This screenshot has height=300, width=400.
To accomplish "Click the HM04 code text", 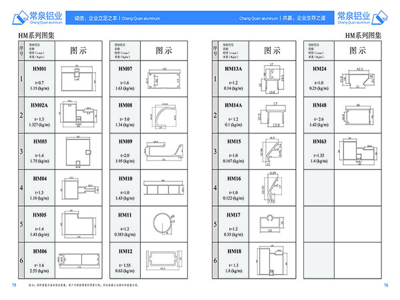I will tap(40, 179).
